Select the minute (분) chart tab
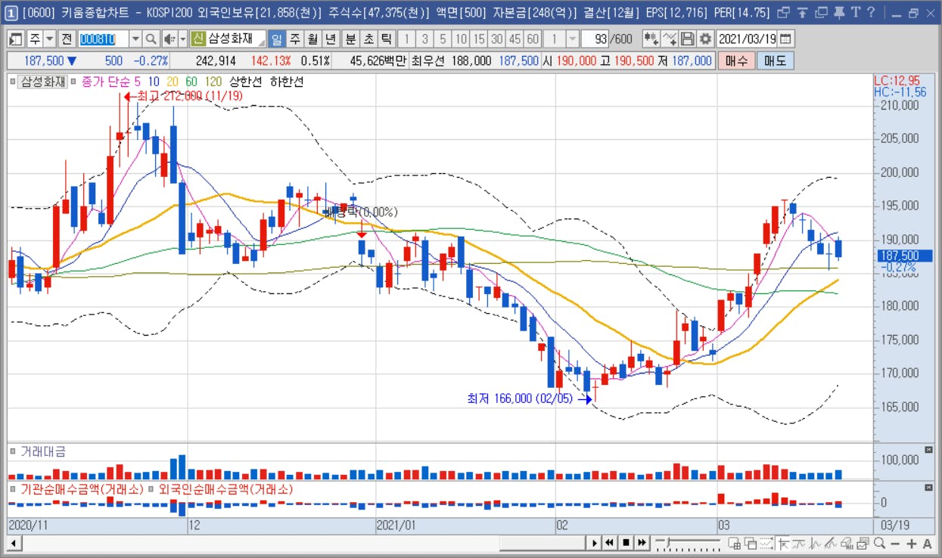942x558 pixels. tap(350, 39)
